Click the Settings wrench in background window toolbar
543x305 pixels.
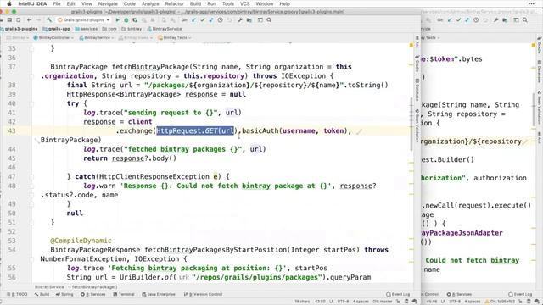[x=495, y=20]
